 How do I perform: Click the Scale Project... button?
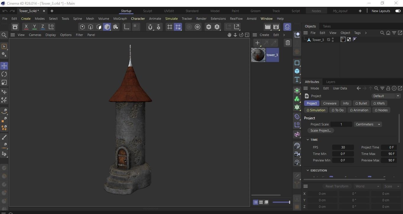click(321, 130)
